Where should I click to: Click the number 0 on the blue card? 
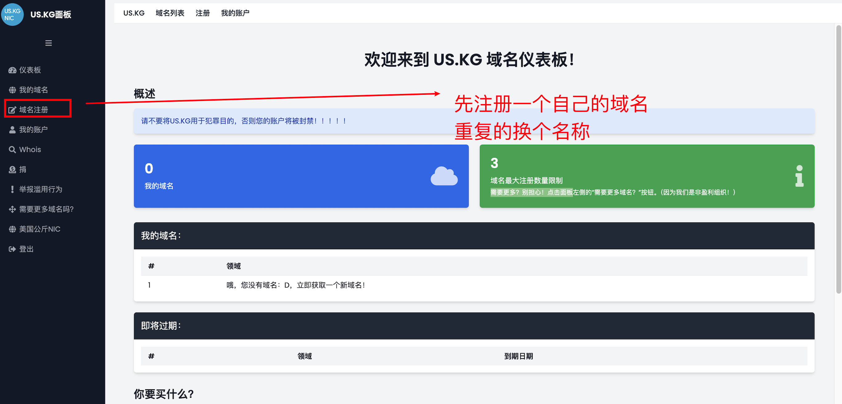click(149, 169)
